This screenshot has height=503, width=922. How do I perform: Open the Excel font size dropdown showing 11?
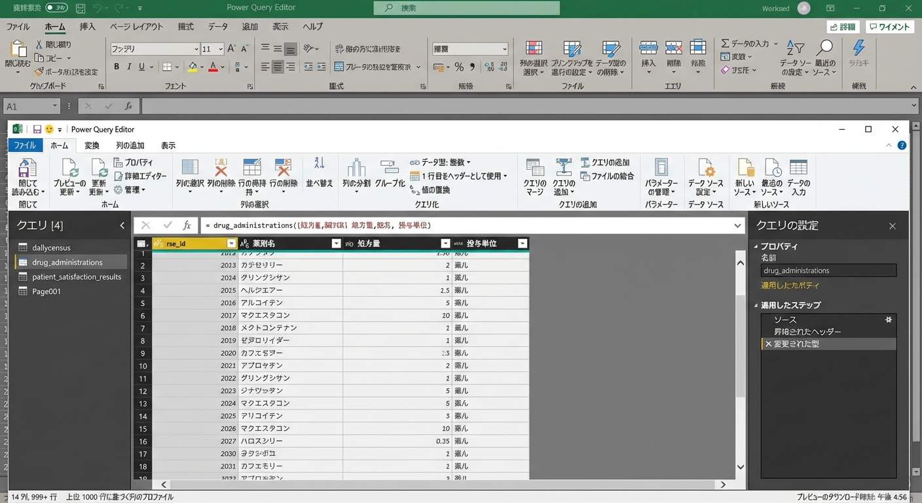click(220, 49)
